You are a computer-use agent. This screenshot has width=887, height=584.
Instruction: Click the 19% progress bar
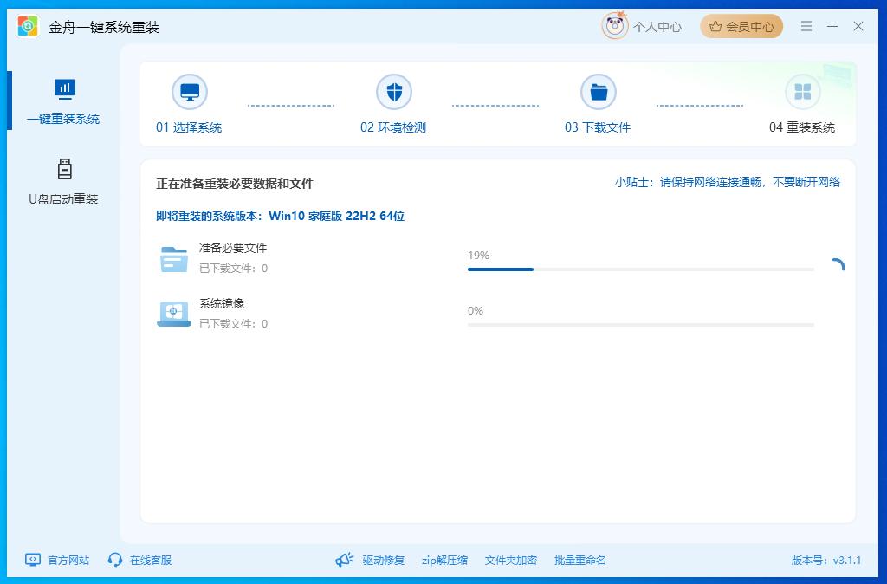(x=641, y=269)
